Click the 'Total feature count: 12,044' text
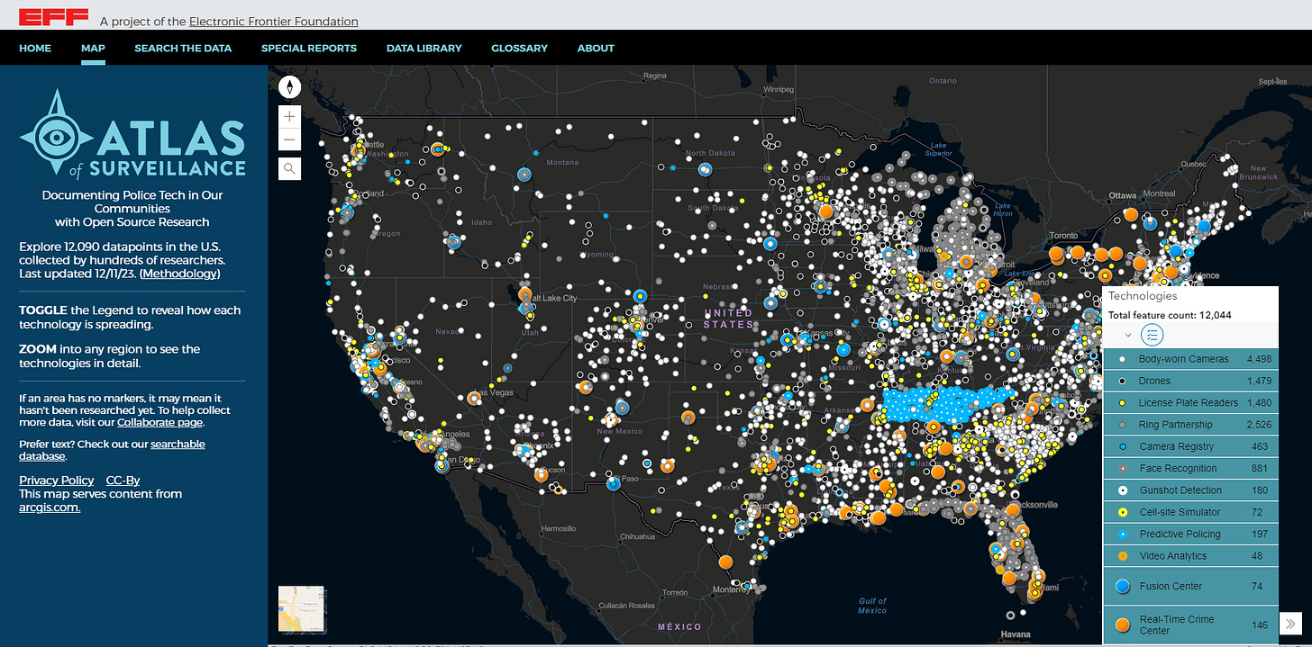Image resolution: width=1312 pixels, height=647 pixels. click(1170, 315)
